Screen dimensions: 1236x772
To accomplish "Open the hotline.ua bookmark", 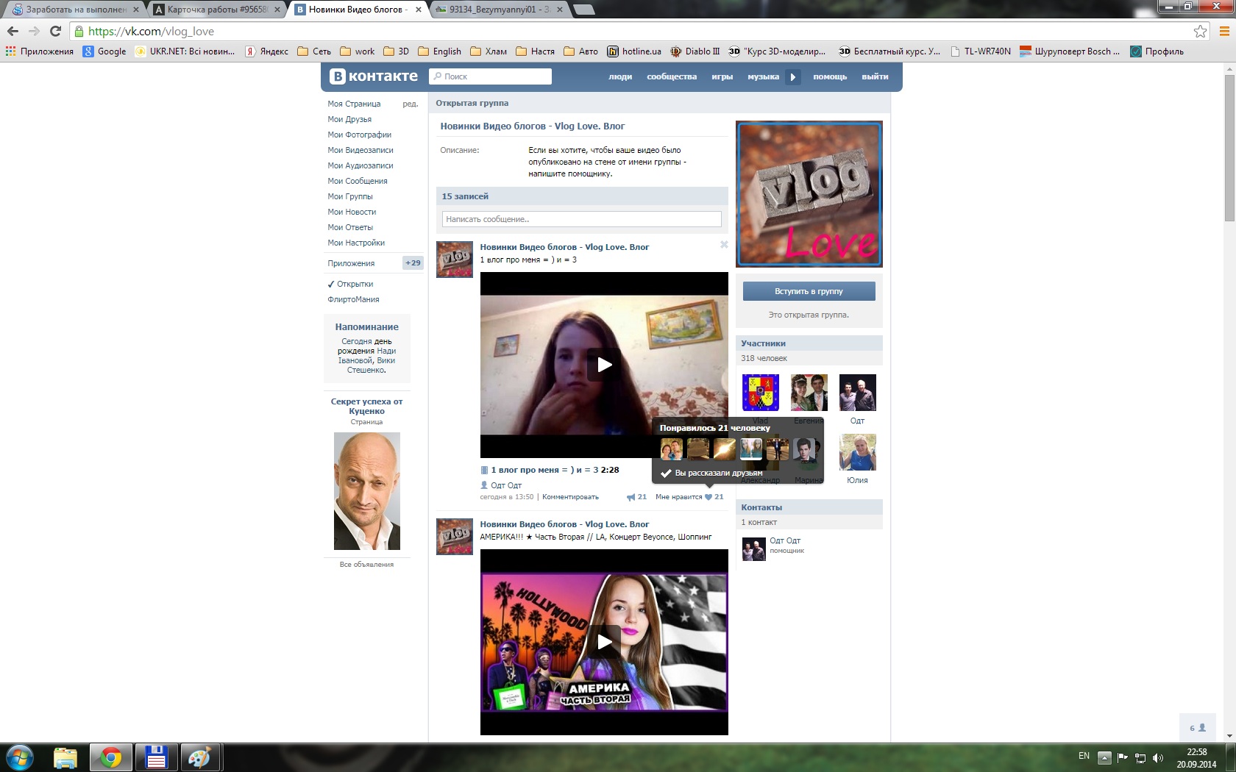I will click(x=634, y=51).
